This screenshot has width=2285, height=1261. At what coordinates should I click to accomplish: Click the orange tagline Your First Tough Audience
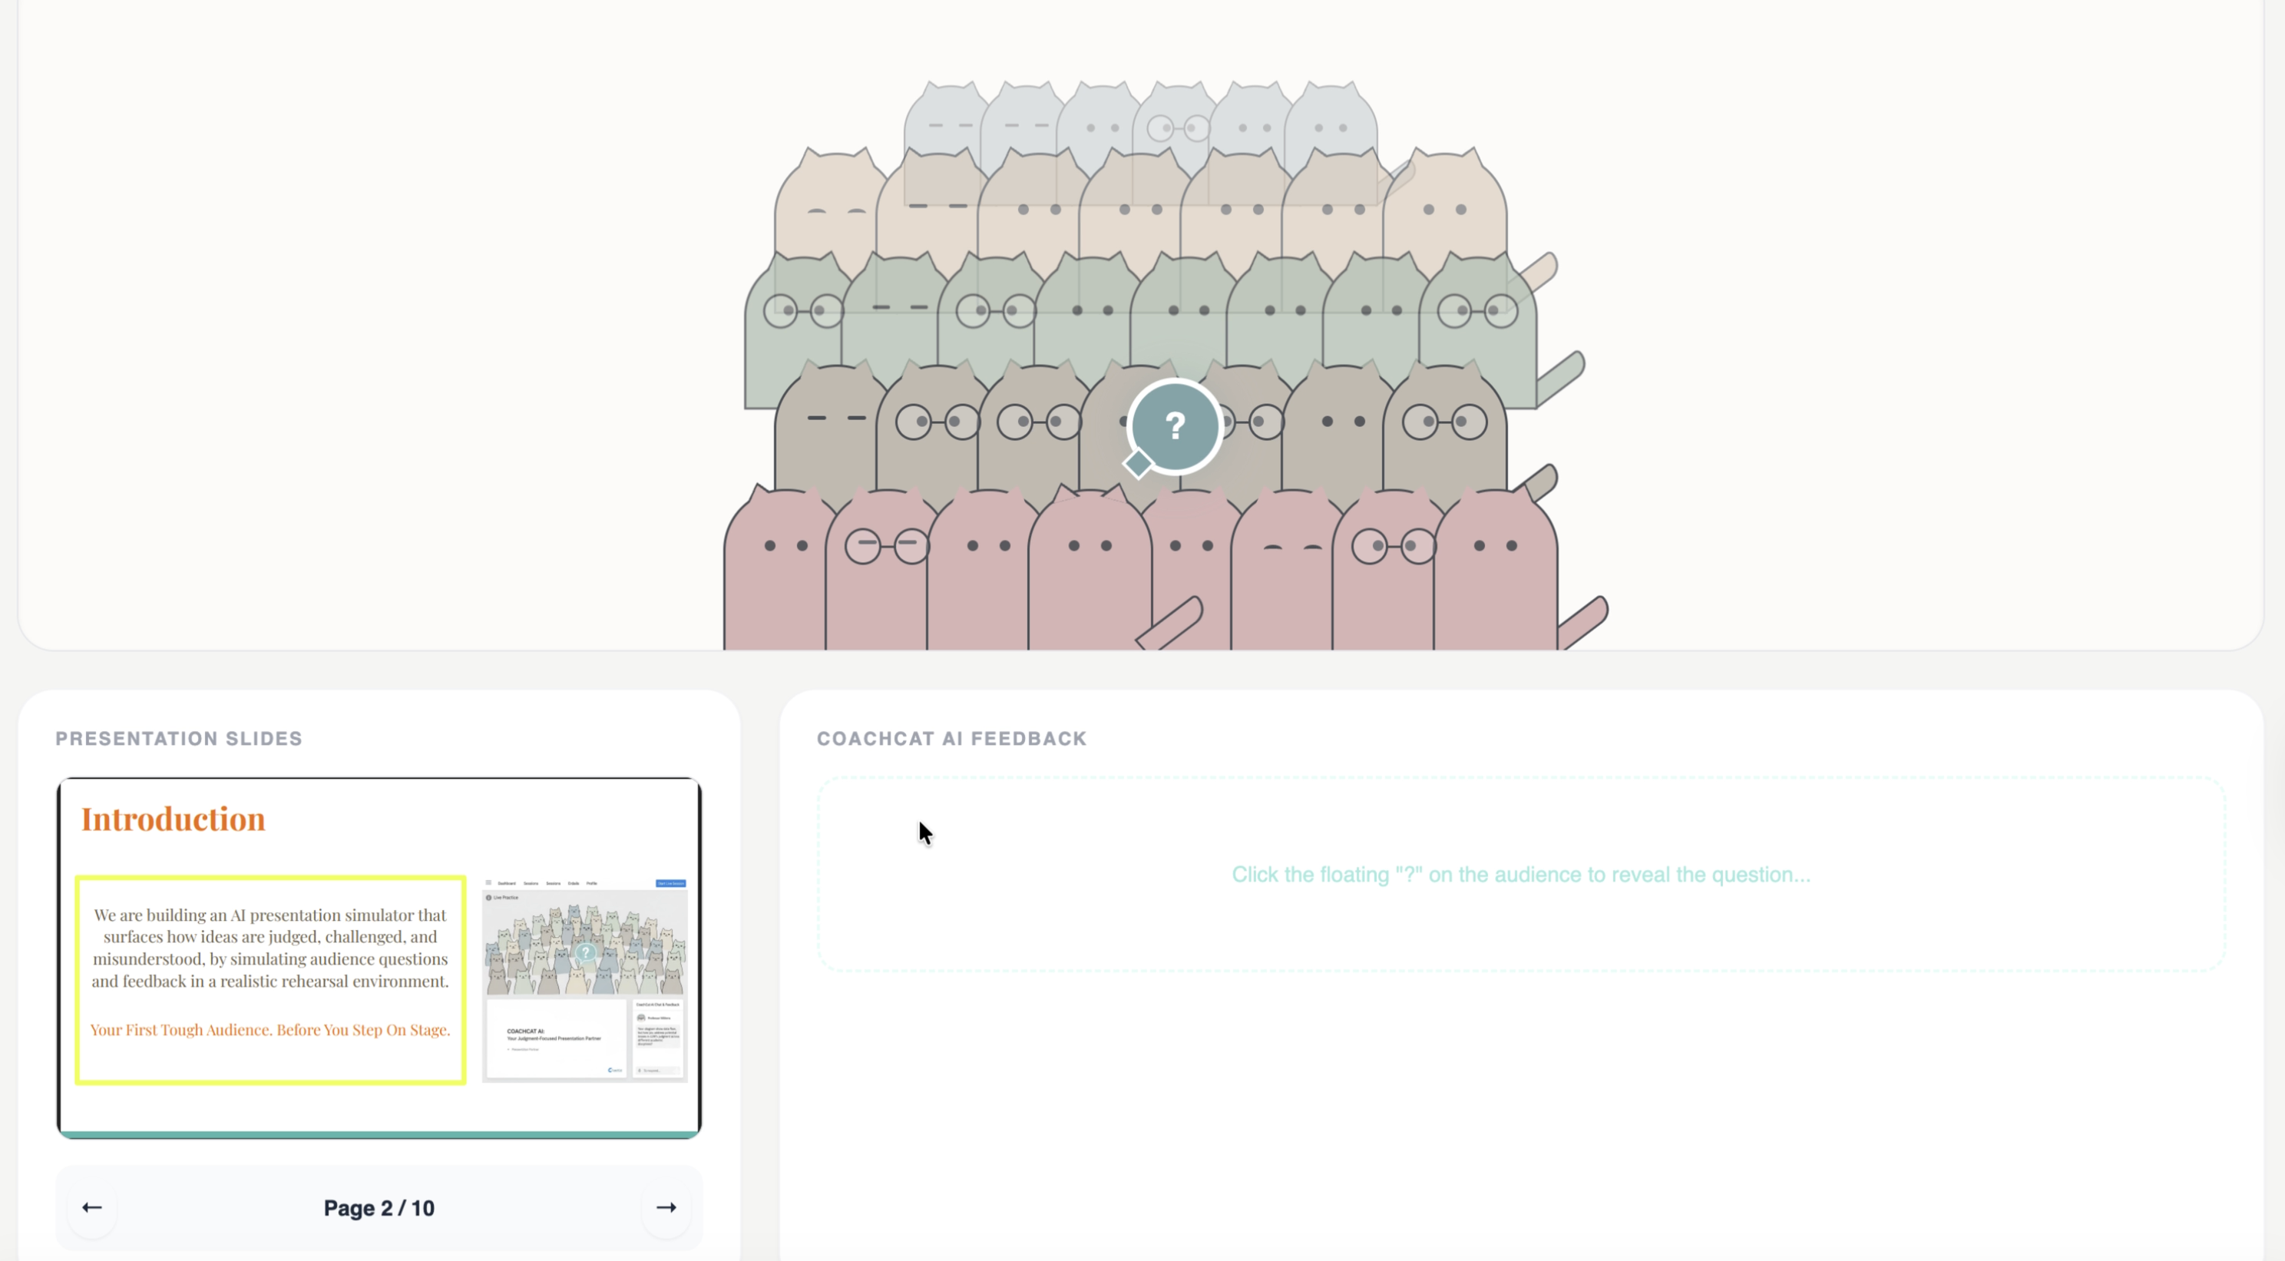270,1029
